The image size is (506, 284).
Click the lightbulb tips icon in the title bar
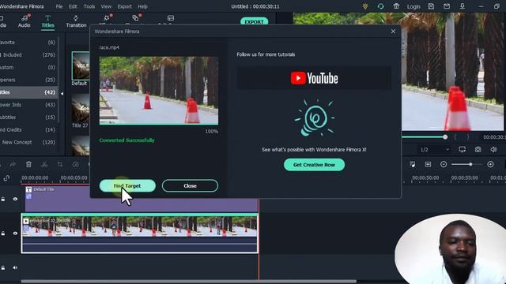pos(365,6)
